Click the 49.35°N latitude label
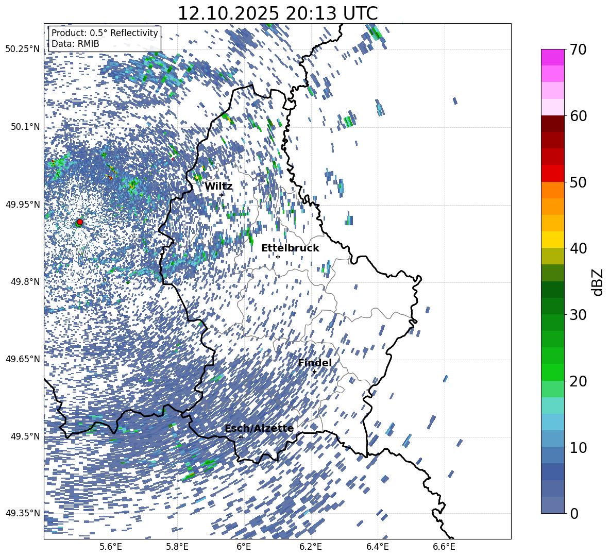 pos(22,513)
